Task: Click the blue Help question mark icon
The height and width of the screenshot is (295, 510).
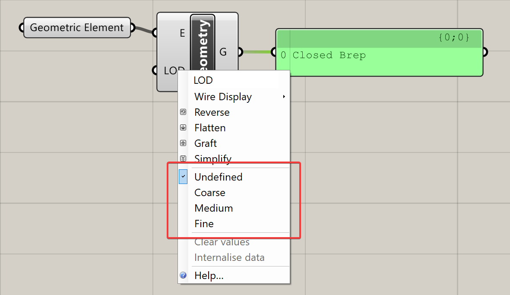Action: [x=183, y=275]
